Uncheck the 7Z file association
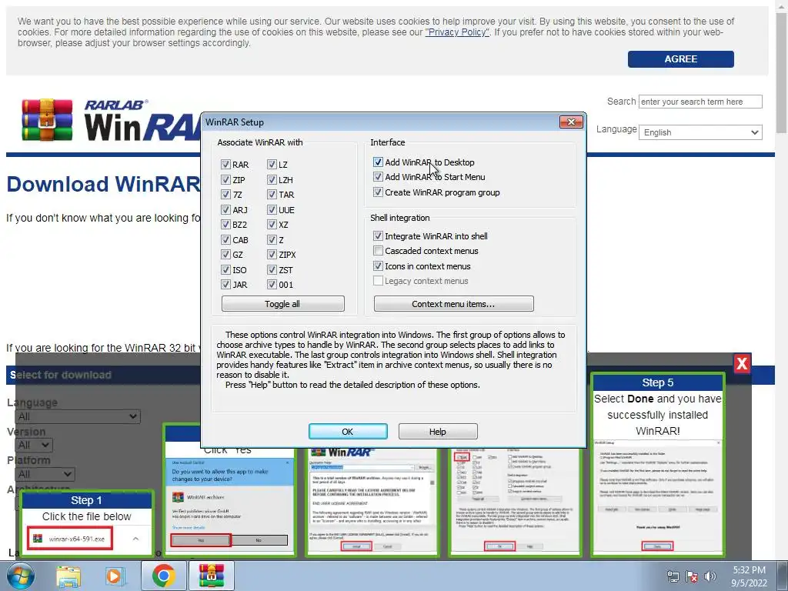Image resolution: width=788 pixels, height=591 pixels. click(x=225, y=195)
